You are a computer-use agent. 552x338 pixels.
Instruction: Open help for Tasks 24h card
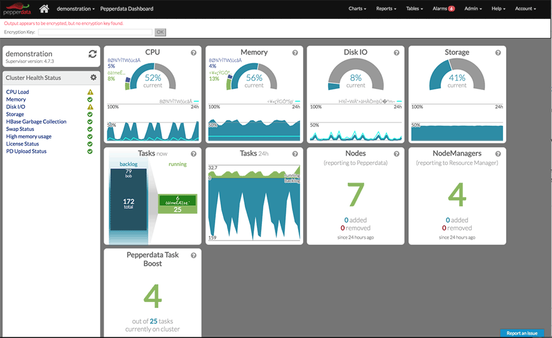coord(295,154)
